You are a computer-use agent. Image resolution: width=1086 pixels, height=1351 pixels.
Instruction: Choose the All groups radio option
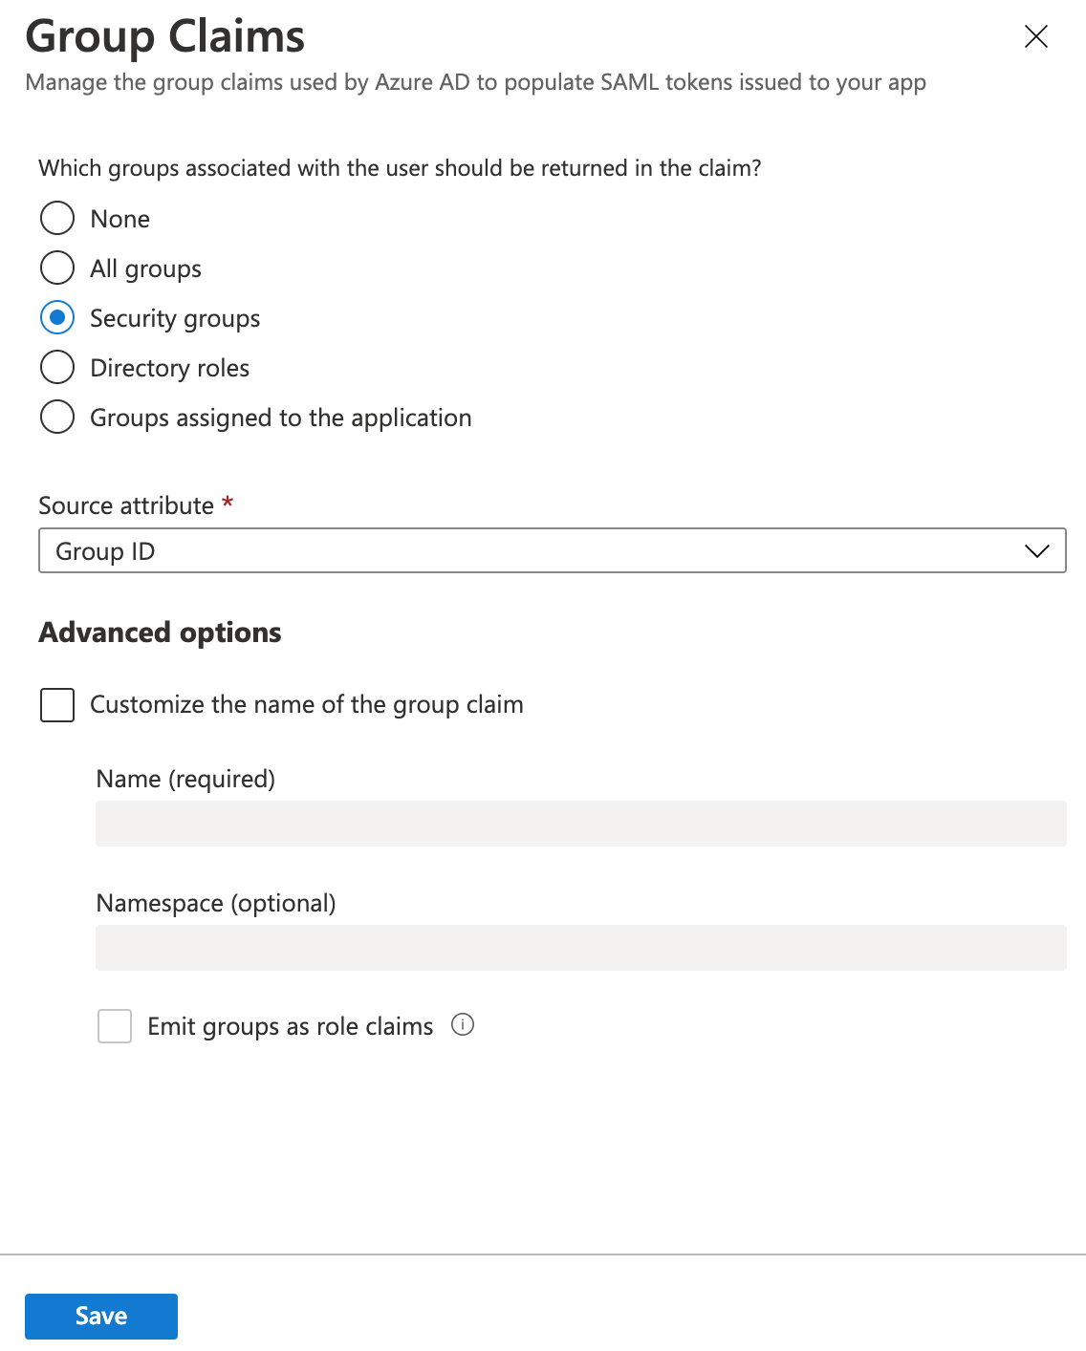click(x=57, y=268)
